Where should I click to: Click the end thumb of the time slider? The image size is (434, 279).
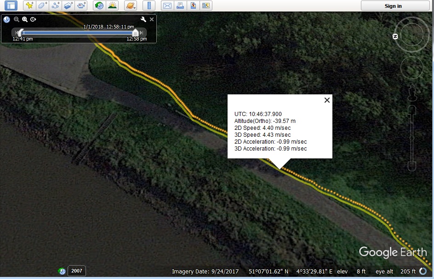pyautogui.click(x=135, y=33)
